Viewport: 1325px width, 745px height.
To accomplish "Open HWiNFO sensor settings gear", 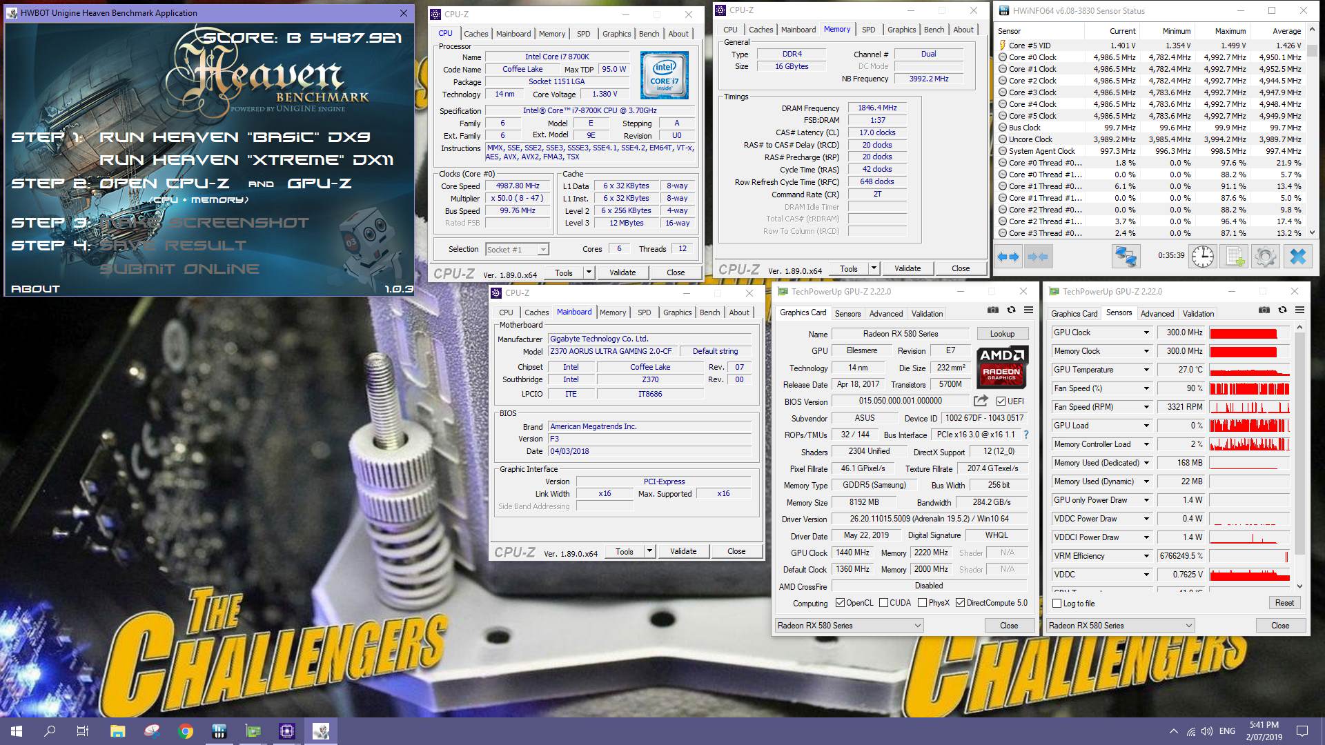I will (1266, 257).
